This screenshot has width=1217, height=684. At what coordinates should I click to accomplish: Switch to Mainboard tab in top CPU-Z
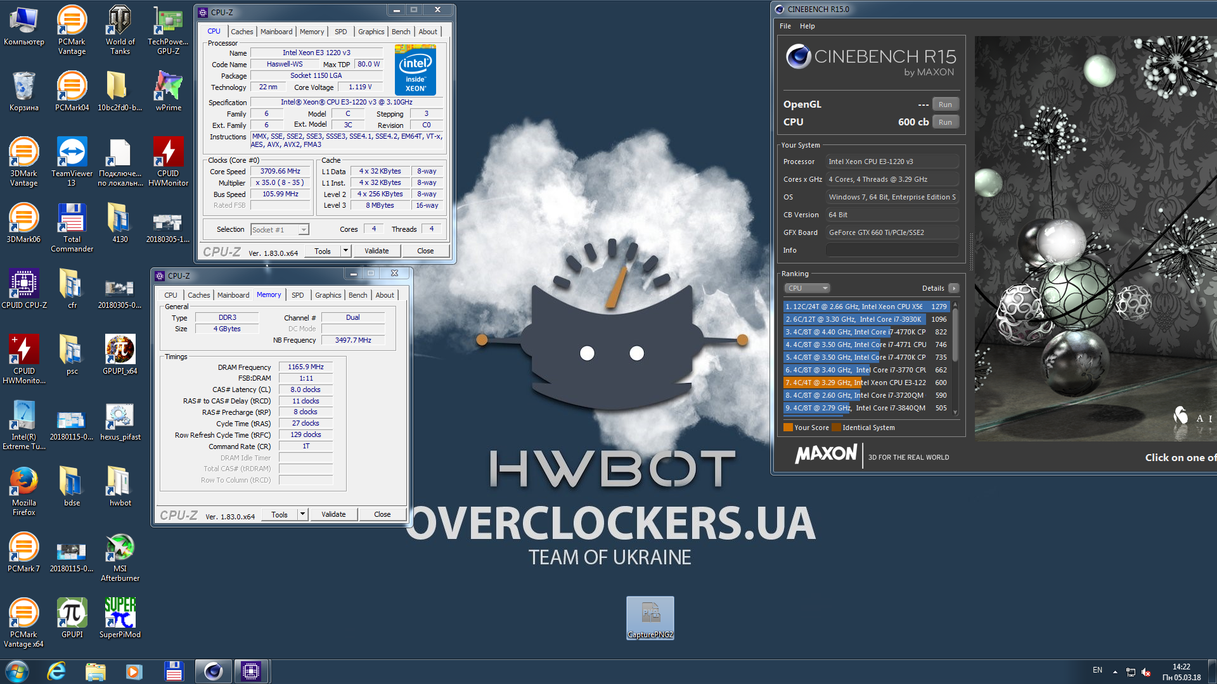[276, 32]
